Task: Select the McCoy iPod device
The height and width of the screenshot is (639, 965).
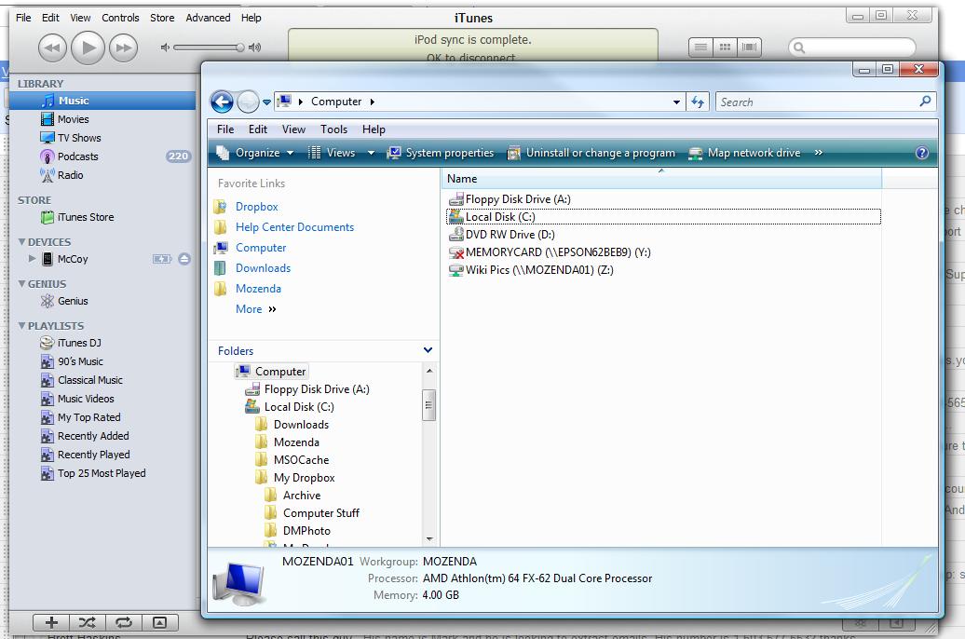Action: point(73,259)
